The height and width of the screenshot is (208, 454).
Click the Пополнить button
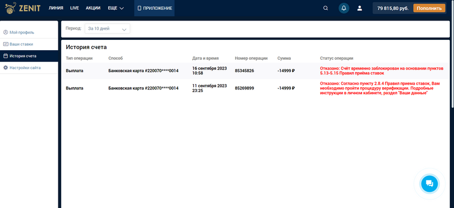click(429, 9)
